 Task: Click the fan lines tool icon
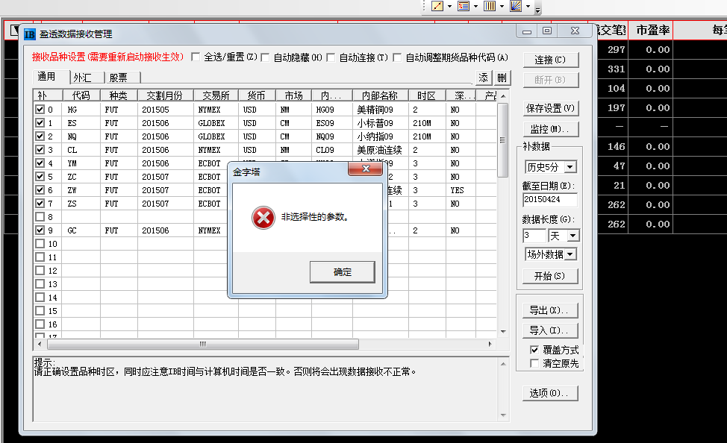[x=516, y=6]
